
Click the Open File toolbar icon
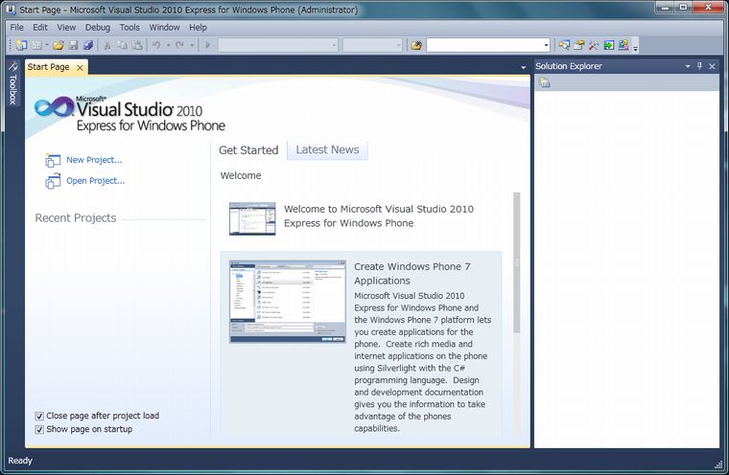pyautogui.click(x=59, y=45)
